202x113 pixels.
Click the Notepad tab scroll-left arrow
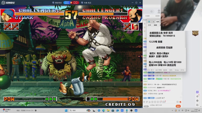[154, 22]
